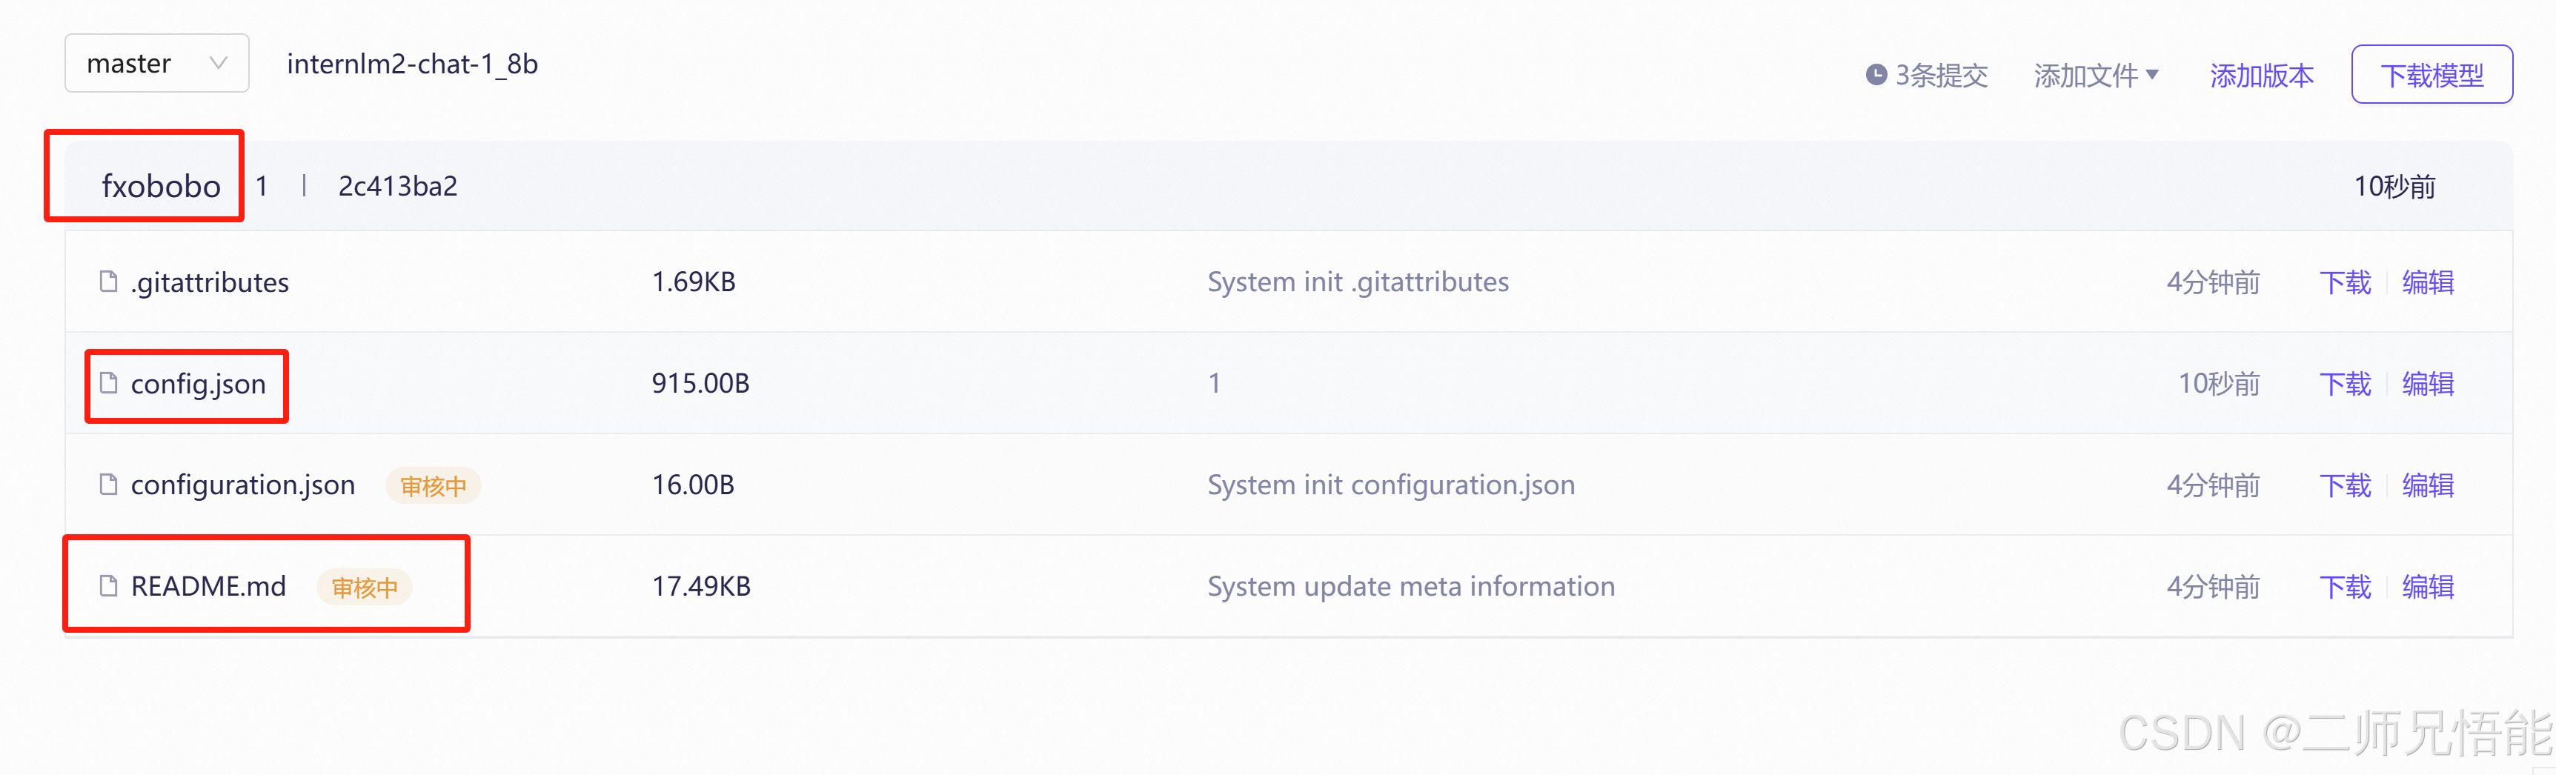Open the README.md file

(208, 587)
